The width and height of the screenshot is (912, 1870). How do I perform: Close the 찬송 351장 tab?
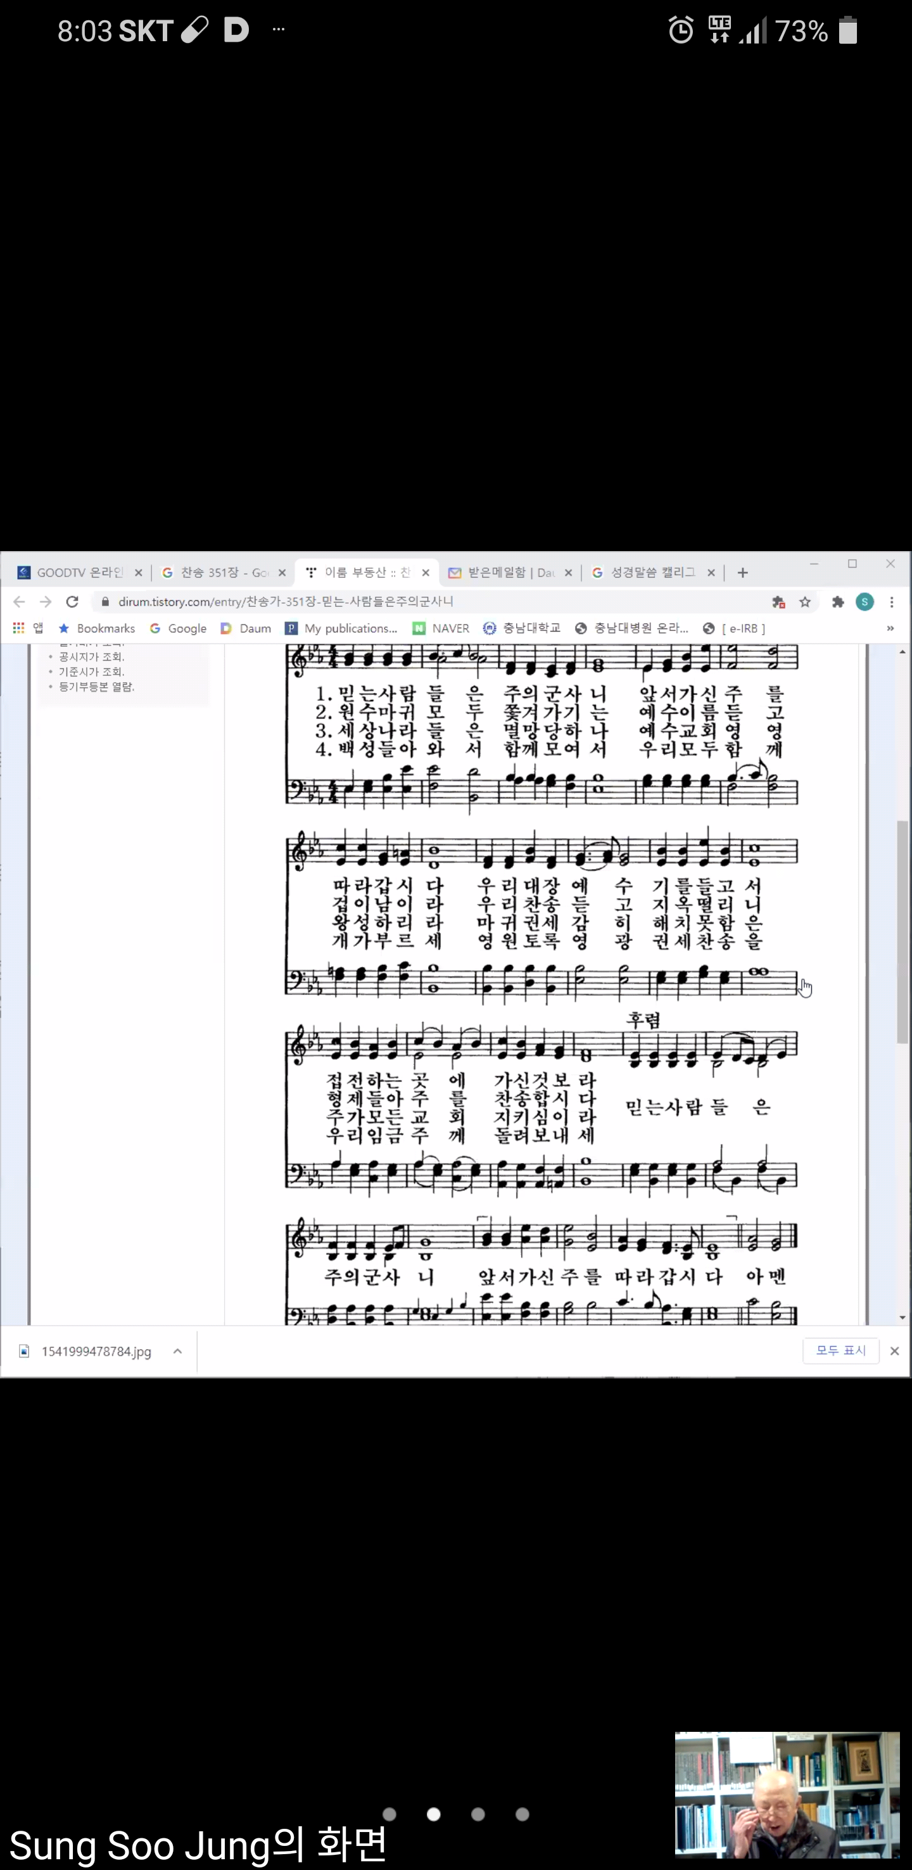(x=282, y=573)
